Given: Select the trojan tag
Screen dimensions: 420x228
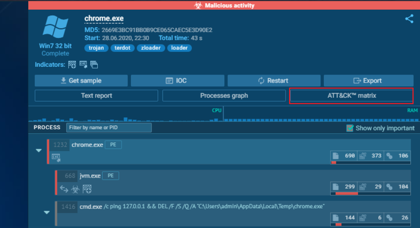Looking at the screenshot, I should pos(96,48).
